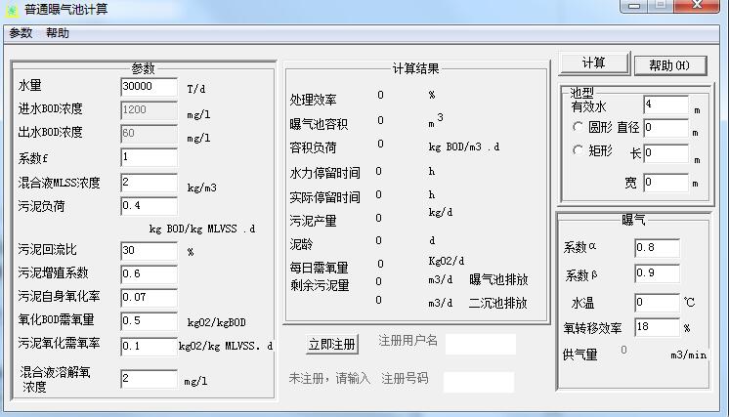The width and height of the screenshot is (729, 417).
Task: Click the 供气量 label
Action: 579,355
